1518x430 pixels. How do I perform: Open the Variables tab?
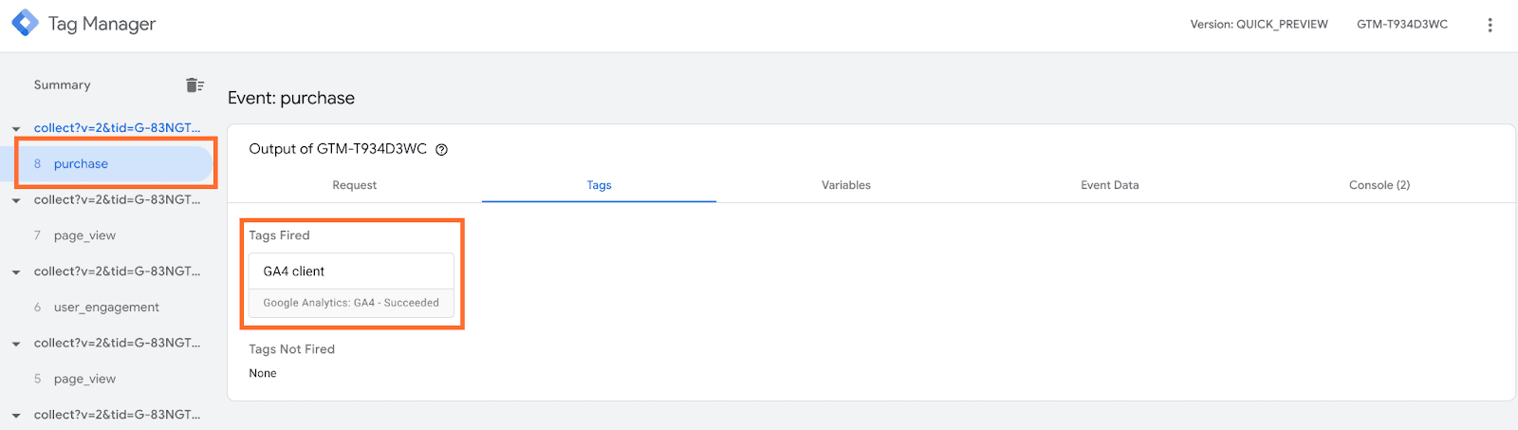[x=845, y=185]
